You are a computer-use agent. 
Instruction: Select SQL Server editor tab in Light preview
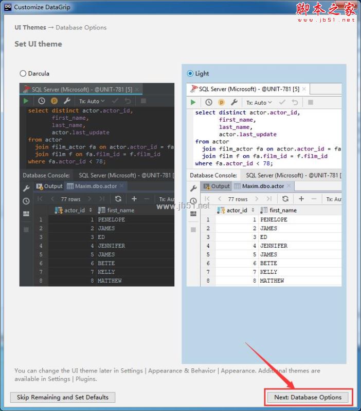pos(248,89)
